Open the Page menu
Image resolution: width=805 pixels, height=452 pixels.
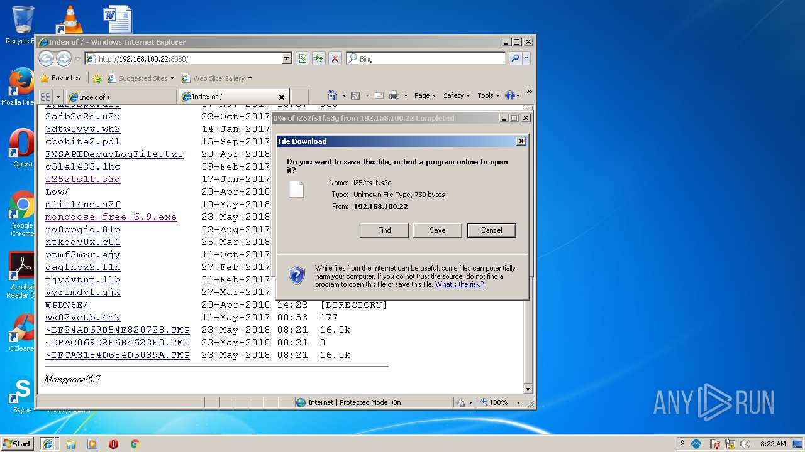pos(425,95)
